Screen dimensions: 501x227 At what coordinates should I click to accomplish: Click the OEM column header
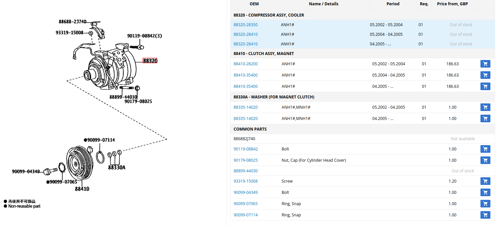click(x=254, y=4)
